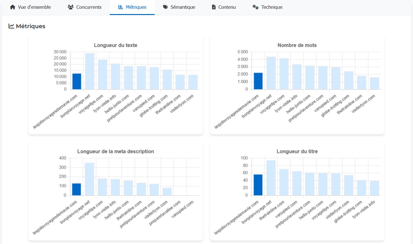Click the Longueur du texte chart title
Screen dimensions: 413x244
pos(115,45)
